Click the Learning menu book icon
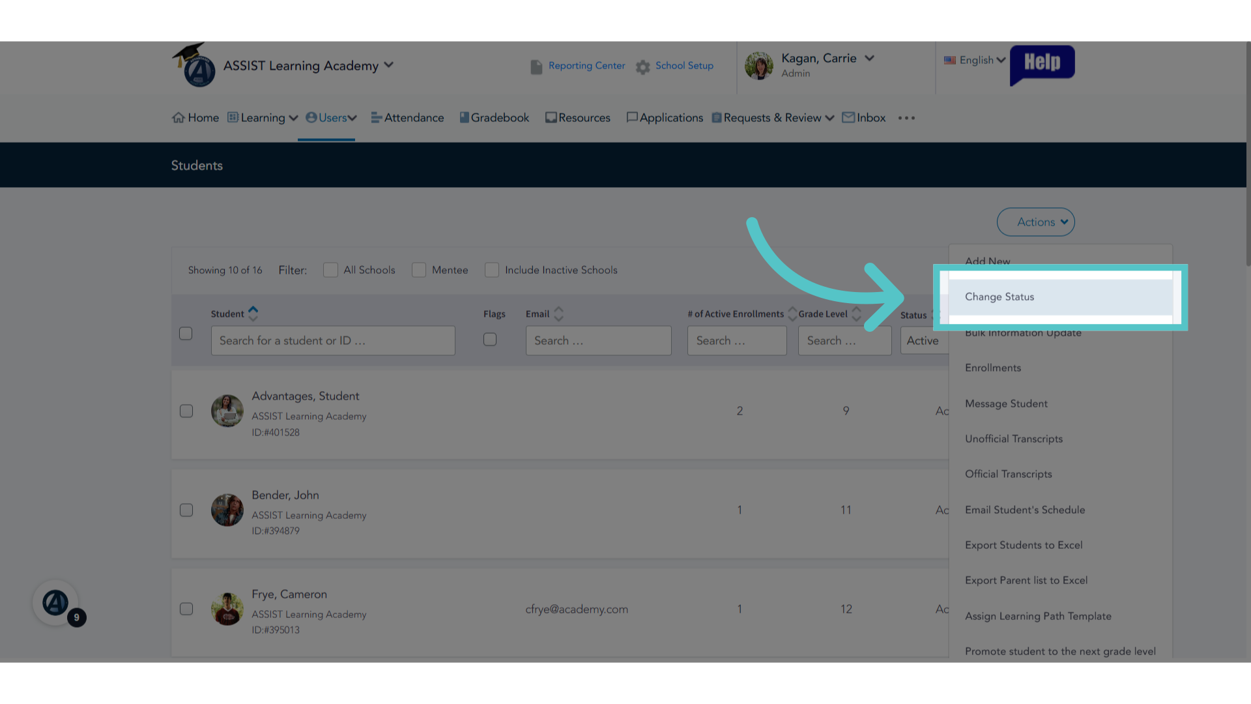1251x704 pixels. [x=233, y=117]
